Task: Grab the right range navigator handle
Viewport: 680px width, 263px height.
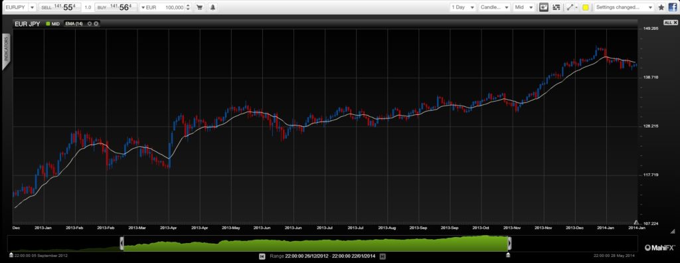Action: coord(509,244)
